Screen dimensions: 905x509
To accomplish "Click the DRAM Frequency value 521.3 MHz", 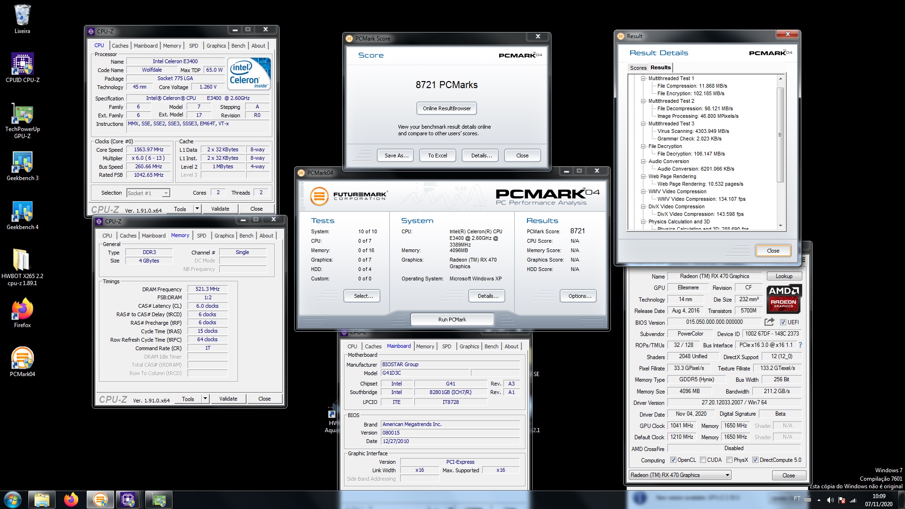I will click(207, 289).
